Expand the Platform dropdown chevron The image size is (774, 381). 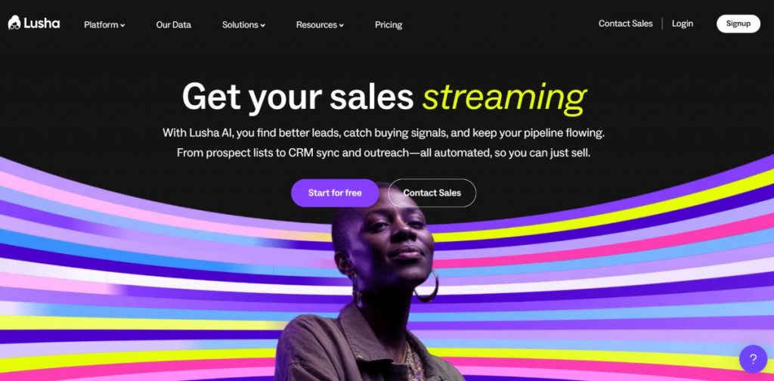pos(122,25)
